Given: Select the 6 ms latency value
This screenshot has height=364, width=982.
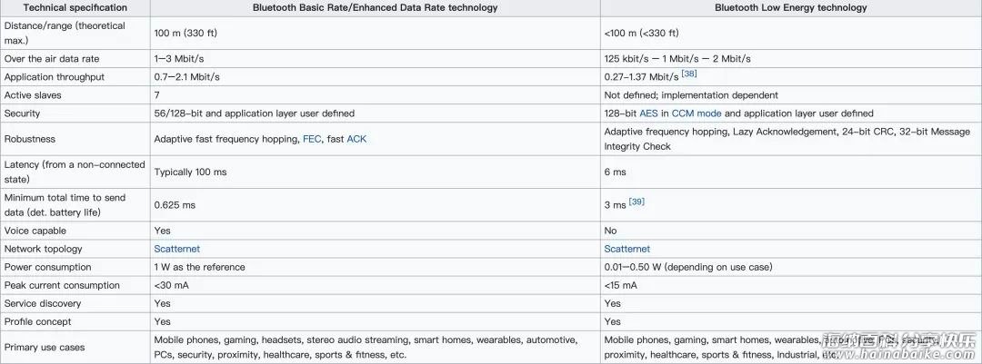Looking at the screenshot, I should 615,172.
